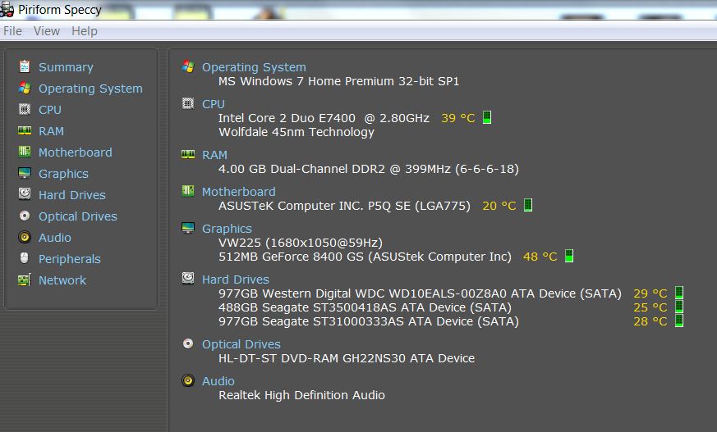Click the Summary clipboard icon in sidebar
Screen dimensions: 717x432
tap(25, 66)
